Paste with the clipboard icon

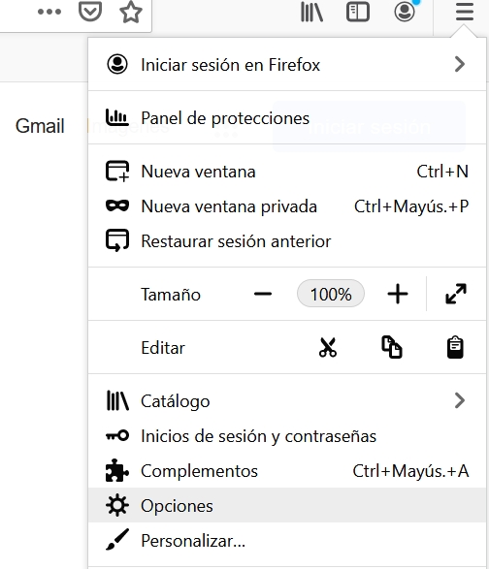coord(455,347)
